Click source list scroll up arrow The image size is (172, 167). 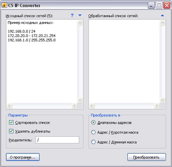[x=80, y=23]
